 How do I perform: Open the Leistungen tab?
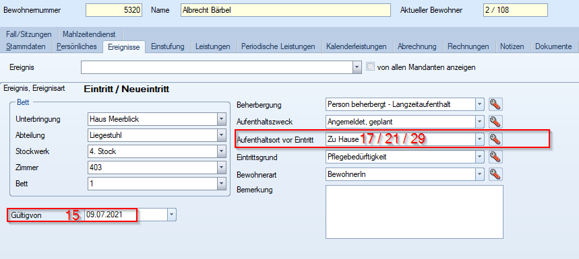tap(213, 46)
